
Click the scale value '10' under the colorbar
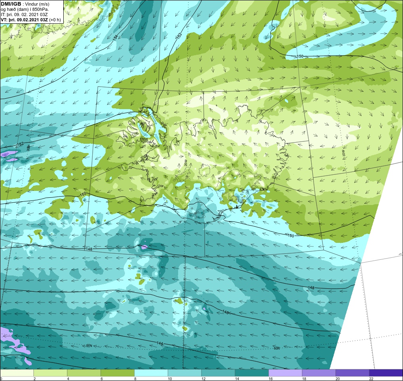coord(170,379)
